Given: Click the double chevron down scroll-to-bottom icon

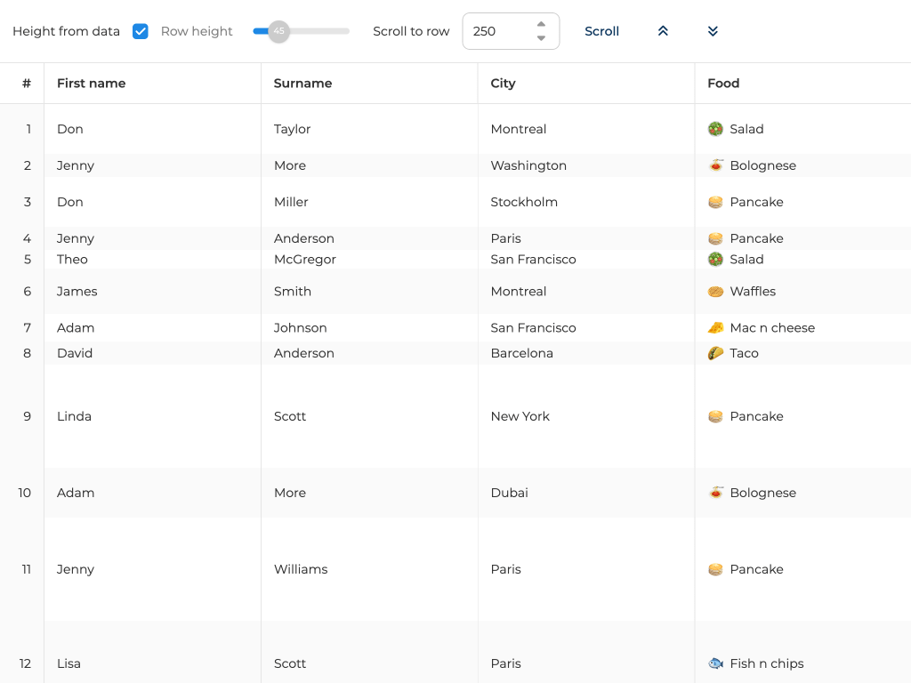Looking at the screenshot, I should pyautogui.click(x=713, y=31).
